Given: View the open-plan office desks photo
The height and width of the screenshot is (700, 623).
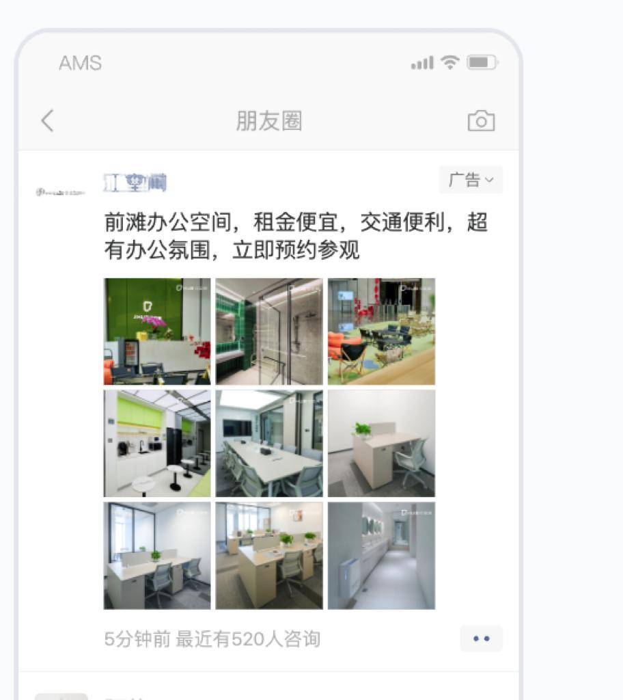Looking at the screenshot, I should 269,556.
